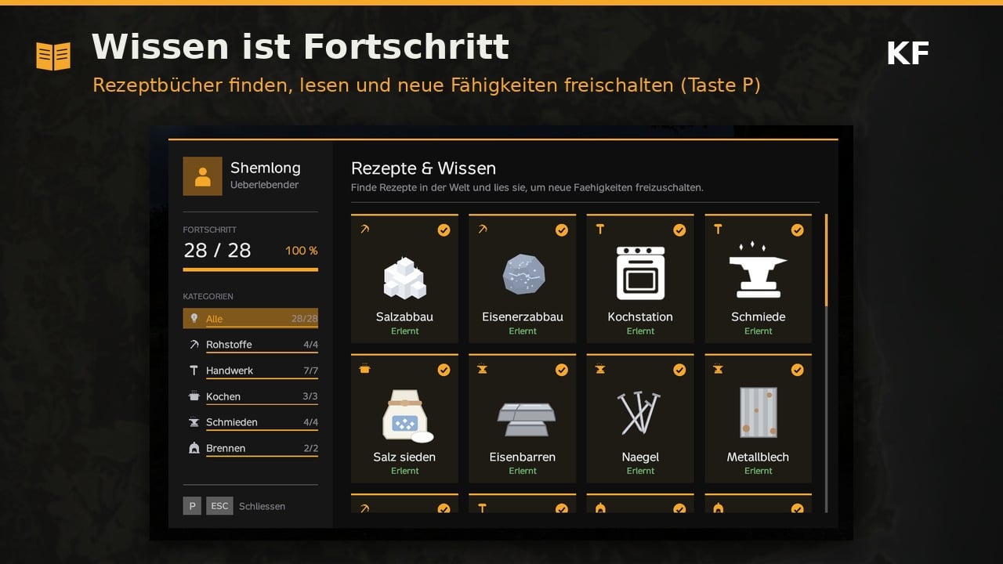Click the cooking pot icon next to Kochen
Viewport: 1003px width, 564px height.
point(194,396)
